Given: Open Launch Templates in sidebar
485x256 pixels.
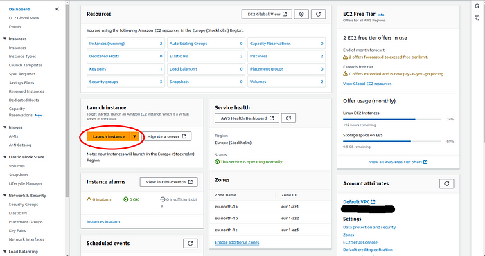Looking at the screenshot, I should pyautogui.click(x=26, y=65).
